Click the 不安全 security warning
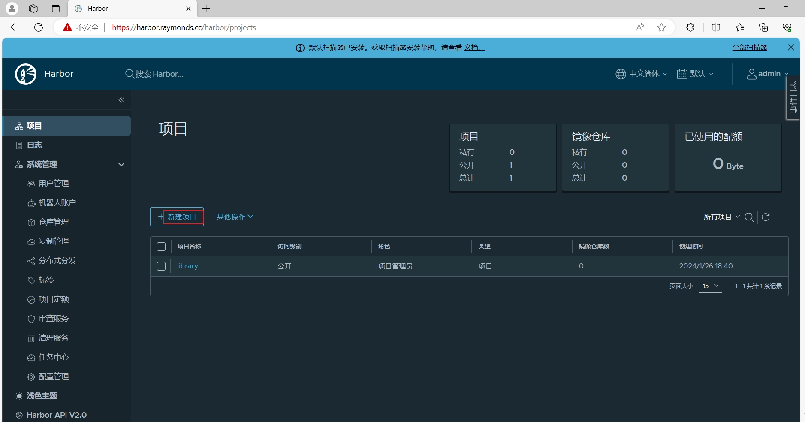Screen dimensions: 805x422 coord(81,27)
